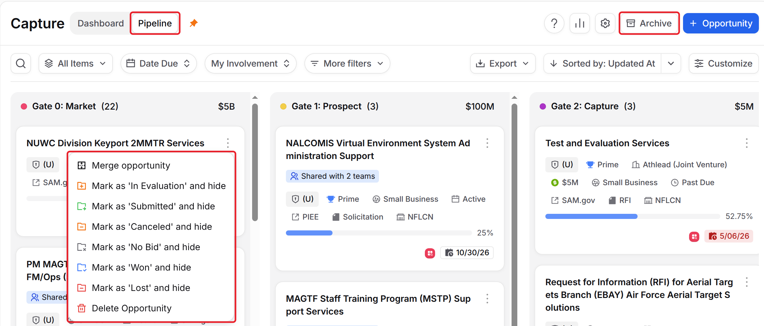The width and height of the screenshot is (764, 326).
Task: Open the bar chart analytics icon
Action: [x=580, y=23]
